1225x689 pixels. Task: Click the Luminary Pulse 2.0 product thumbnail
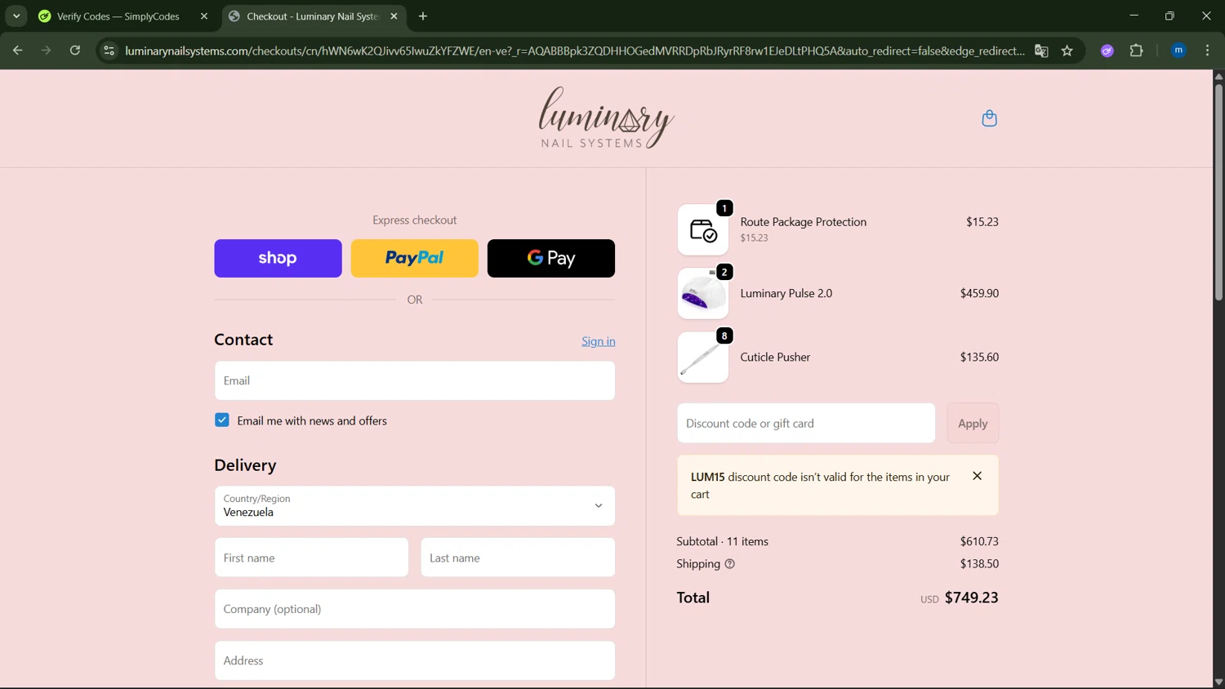pyautogui.click(x=703, y=293)
